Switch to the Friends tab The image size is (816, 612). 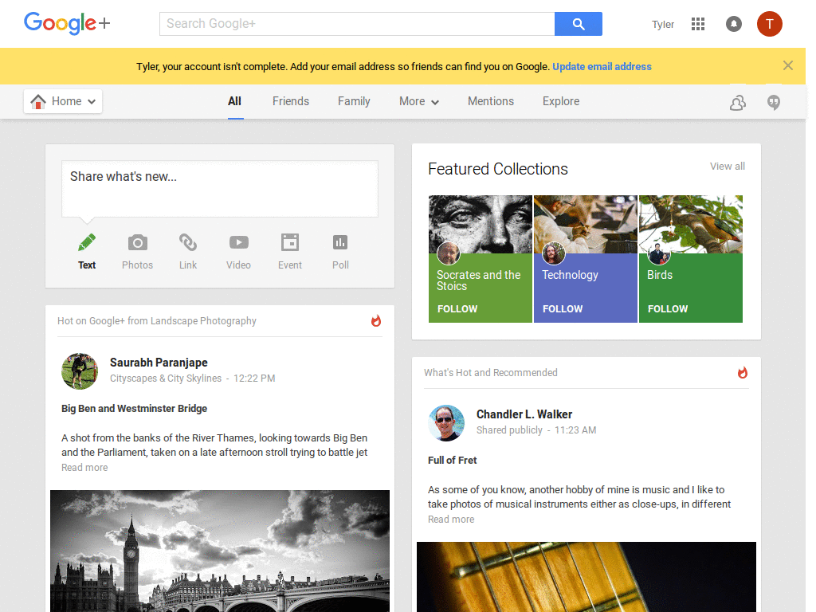[x=290, y=101]
